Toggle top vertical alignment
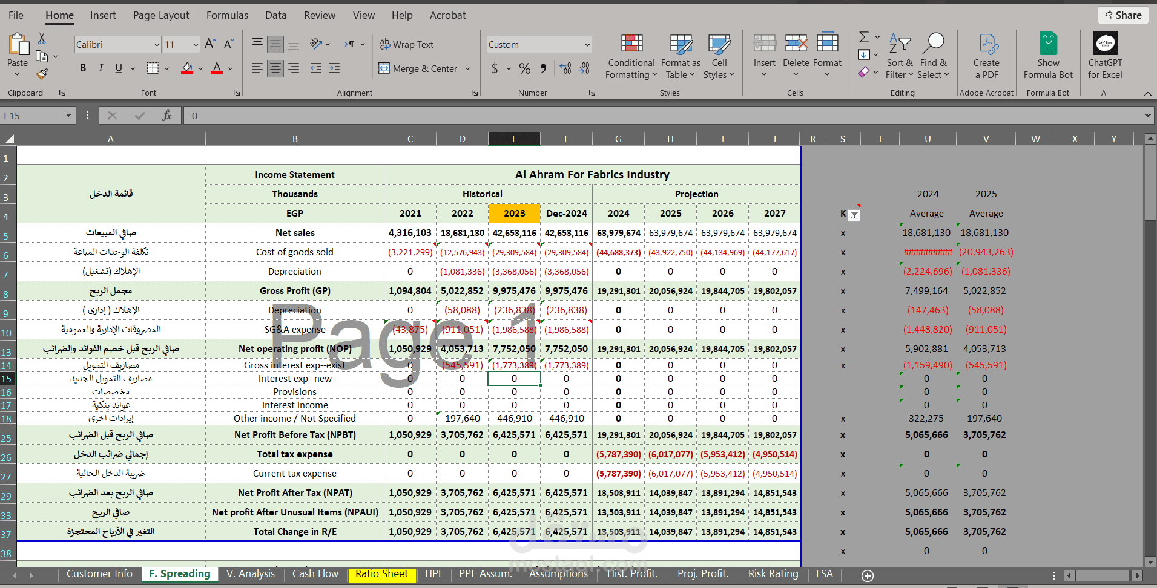 [257, 43]
